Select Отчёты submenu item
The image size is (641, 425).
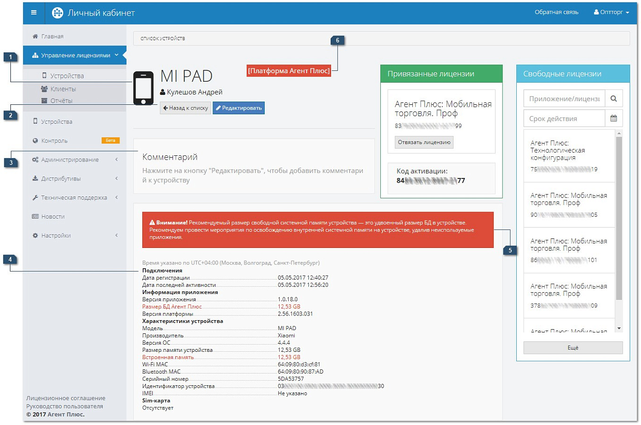(61, 101)
